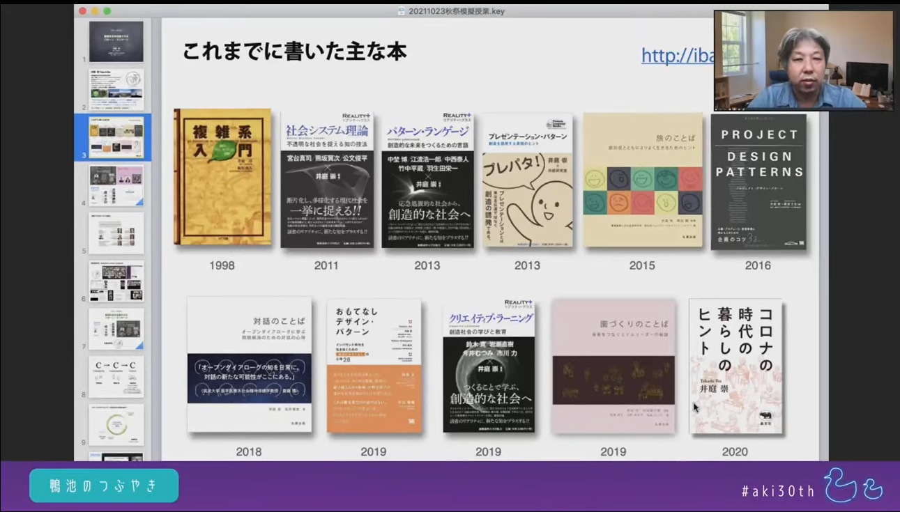
Task: Click the 2016 year label
Action: pyautogui.click(x=758, y=265)
